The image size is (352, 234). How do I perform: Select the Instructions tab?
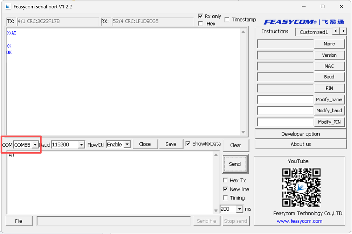[x=275, y=32]
